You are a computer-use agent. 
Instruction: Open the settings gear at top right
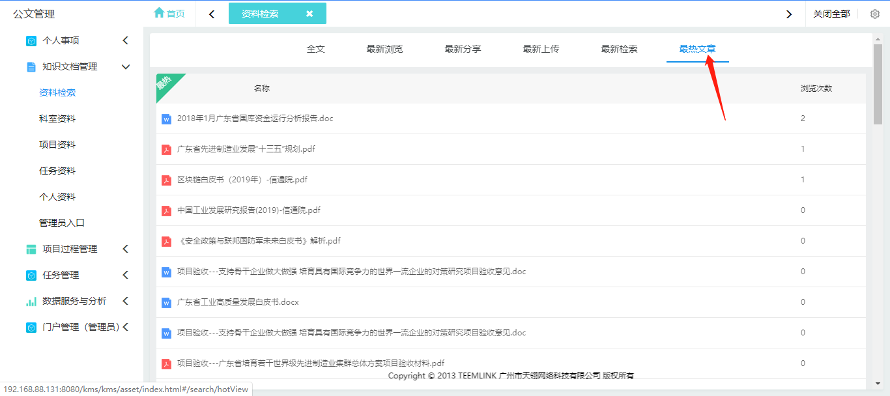click(x=875, y=13)
